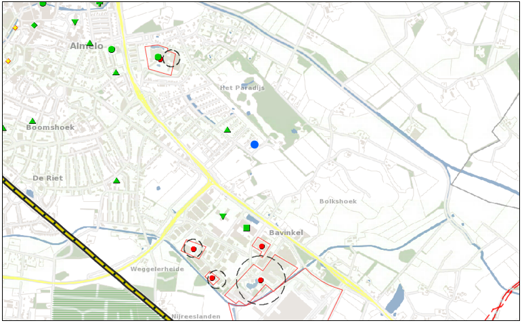Click the green downward triangle above the green square
Screen dimensions: 522x323
point(223,217)
